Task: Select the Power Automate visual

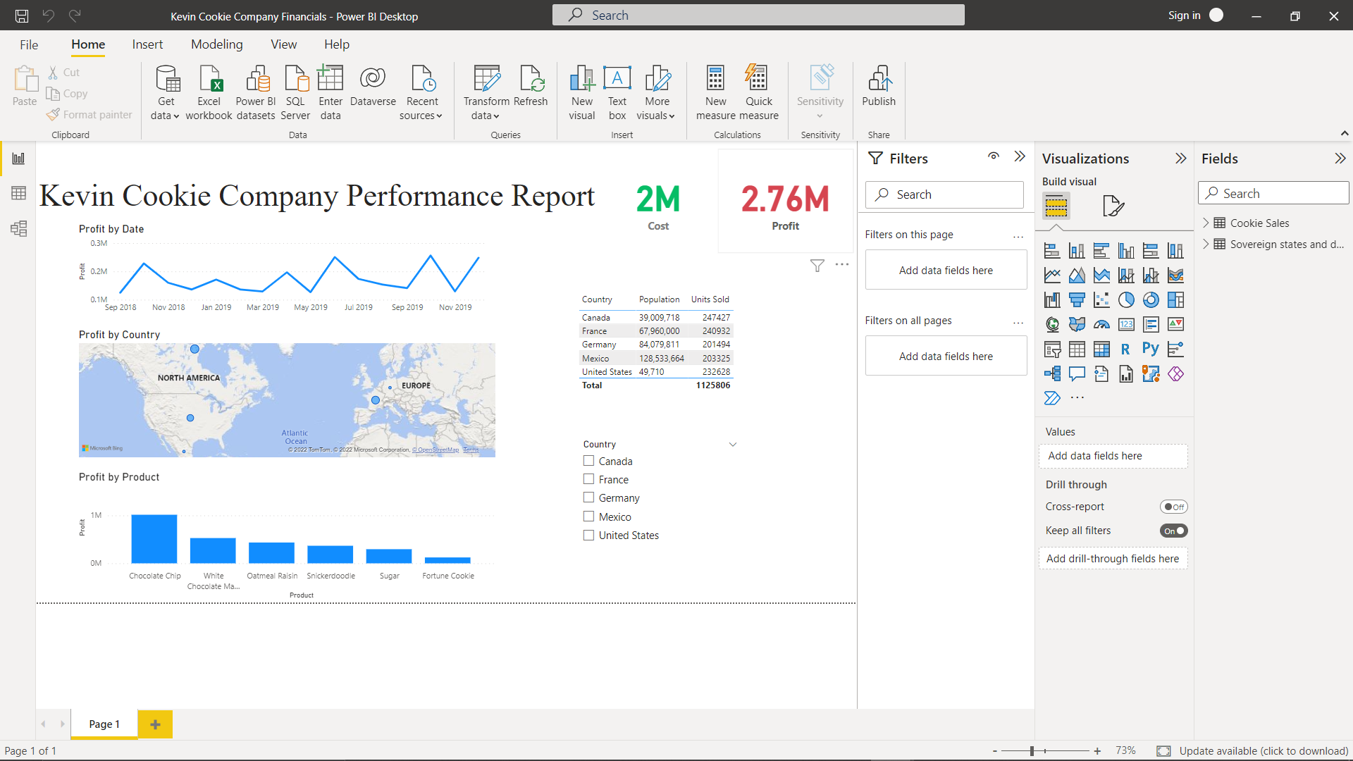Action: pos(1052,398)
